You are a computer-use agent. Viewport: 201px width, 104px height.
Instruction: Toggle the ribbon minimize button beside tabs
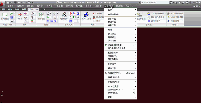pos(44,9)
